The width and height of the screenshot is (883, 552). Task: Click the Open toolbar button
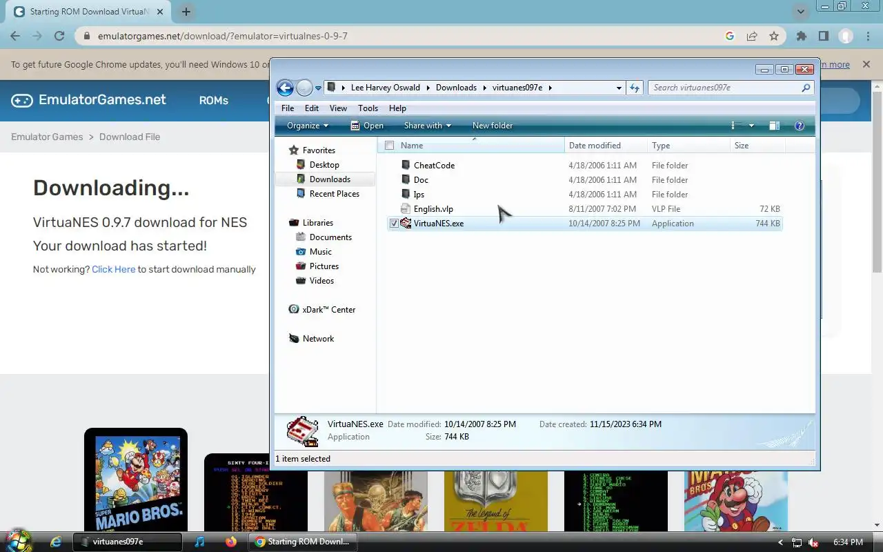coord(367,126)
